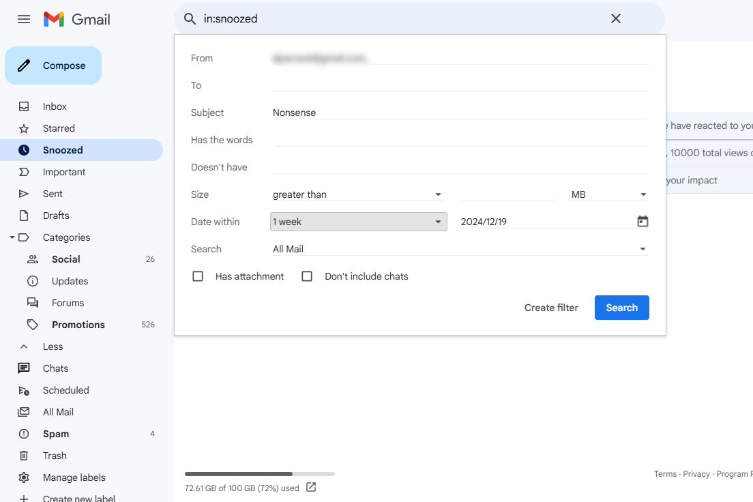Clear the search query using the X icon
Viewport: 753px width, 502px height.
pos(616,18)
